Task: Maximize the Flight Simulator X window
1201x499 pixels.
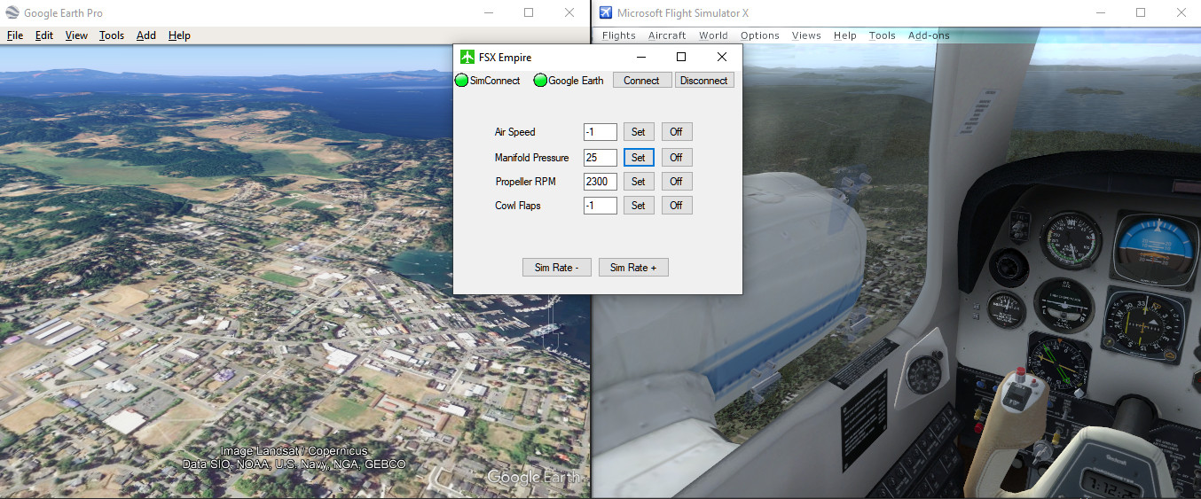Action: 1141,12
